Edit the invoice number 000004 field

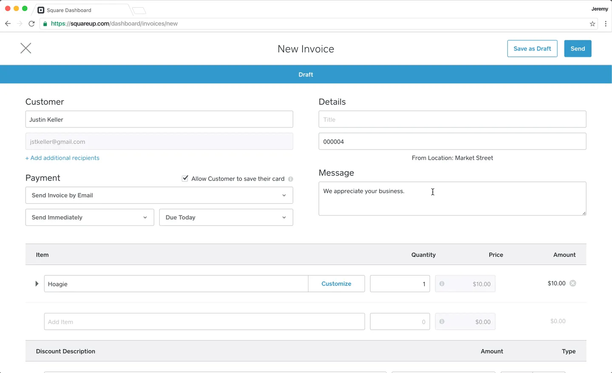[452, 141]
